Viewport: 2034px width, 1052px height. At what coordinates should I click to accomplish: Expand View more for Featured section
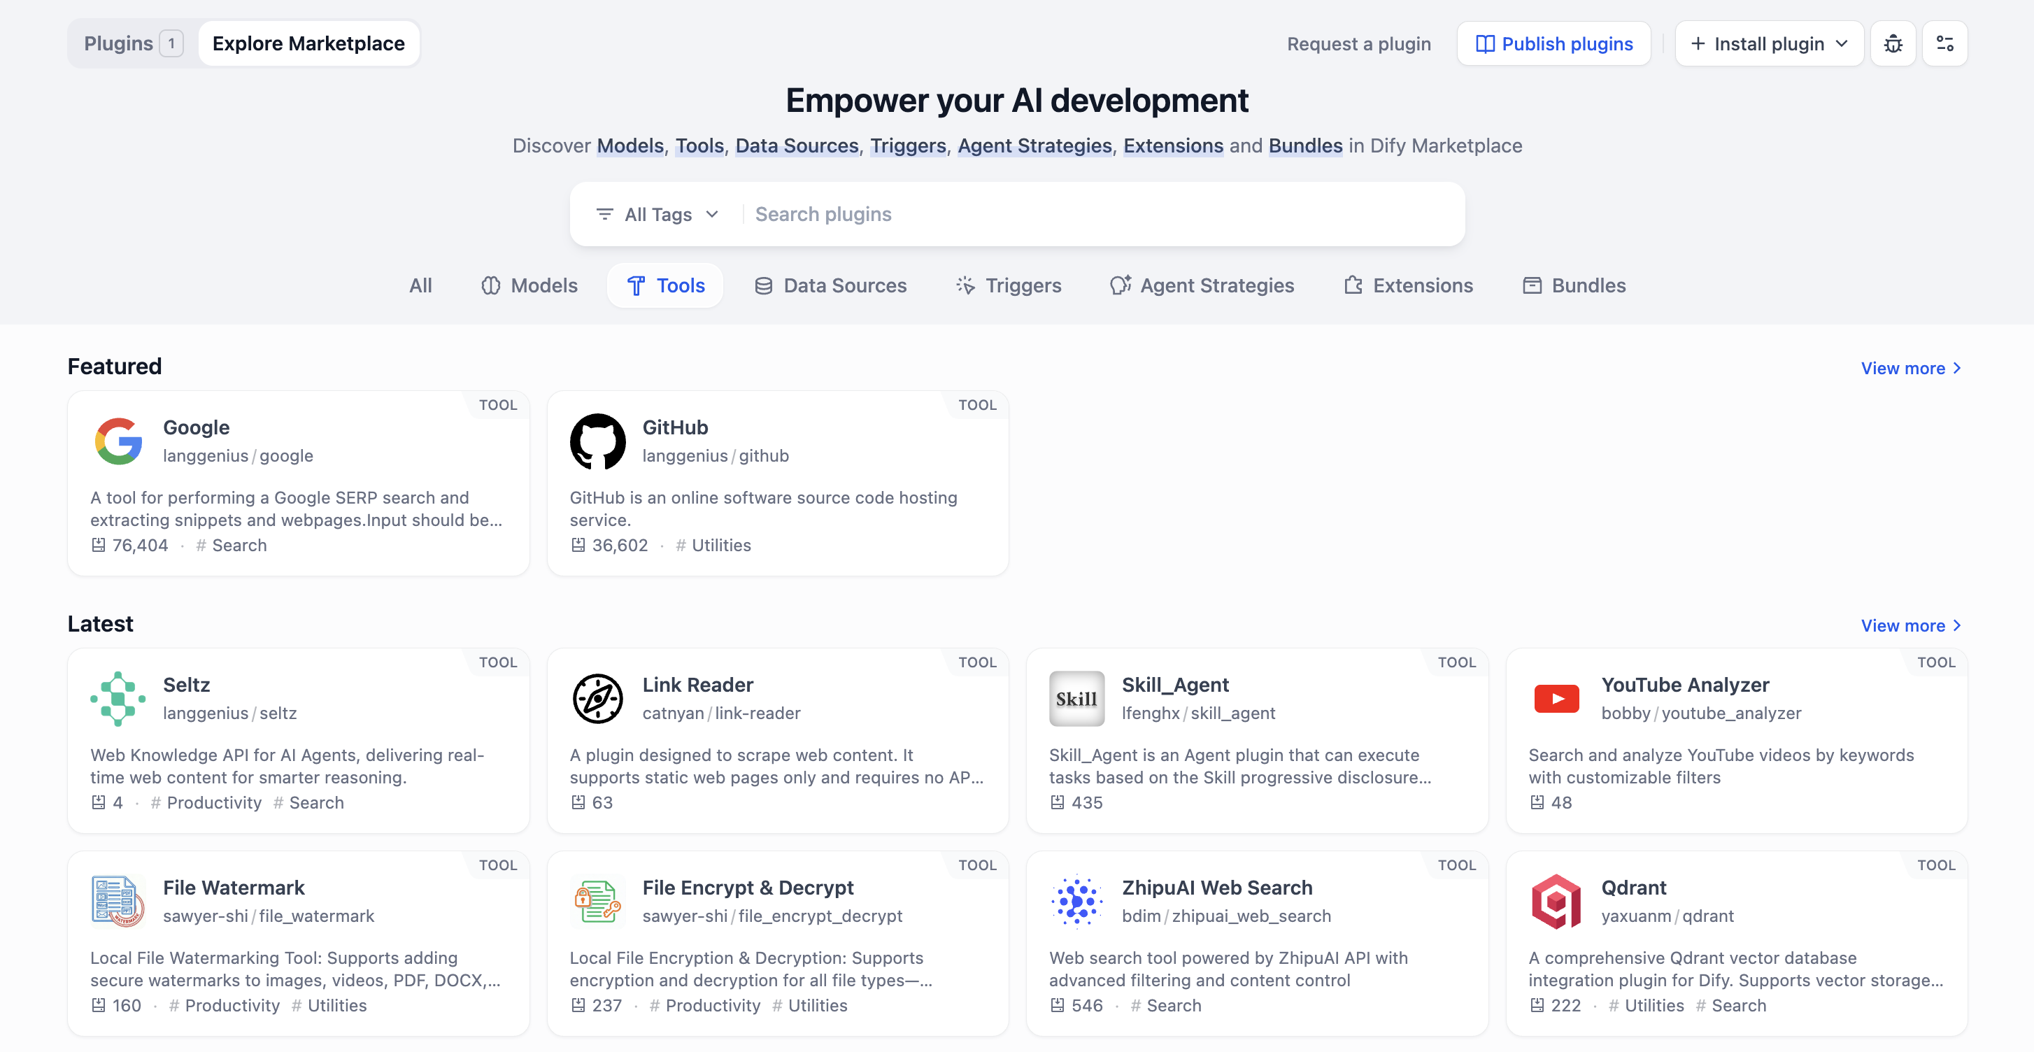(1910, 368)
